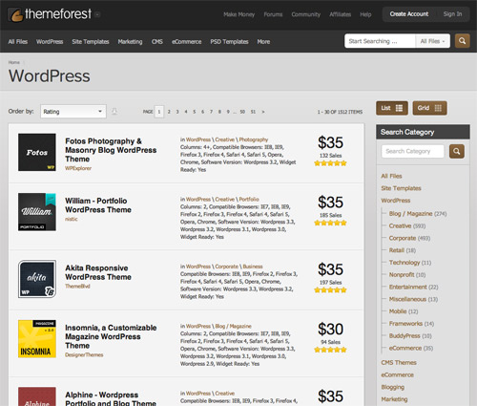The width and height of the screenshot is (477, 406).
Task: Toggle sort direction icon beside Rating
Action: click(x=114, y=112)
